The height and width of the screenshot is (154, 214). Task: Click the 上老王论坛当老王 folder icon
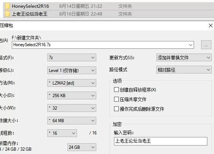pyautogui.click(x=7, y=14)
